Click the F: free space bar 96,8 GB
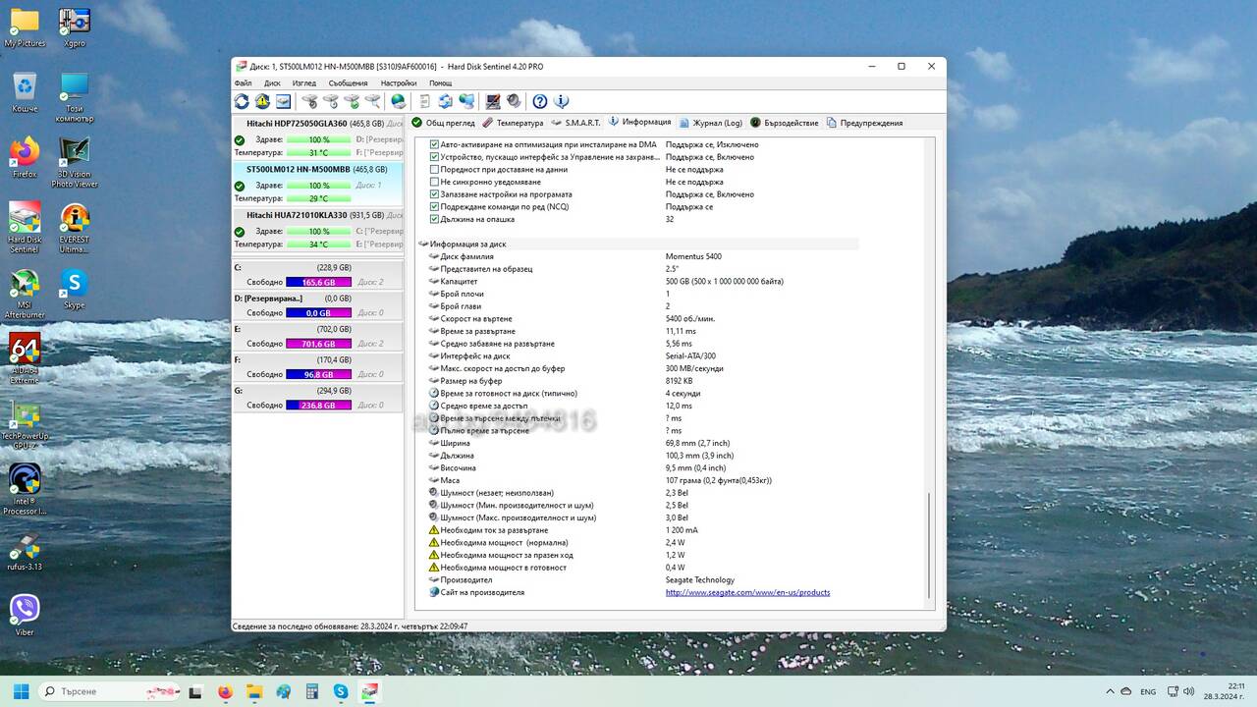1257x707 pixels. tap(318, 374)
